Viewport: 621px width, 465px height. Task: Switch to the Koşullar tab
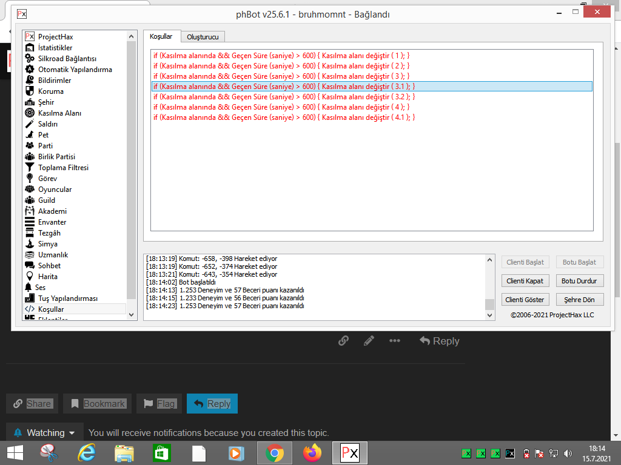161,36
